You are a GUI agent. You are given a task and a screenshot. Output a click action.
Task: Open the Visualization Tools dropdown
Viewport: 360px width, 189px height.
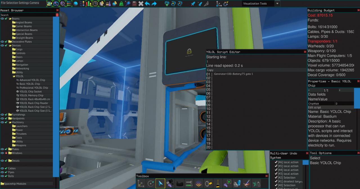tap(277, 4)
